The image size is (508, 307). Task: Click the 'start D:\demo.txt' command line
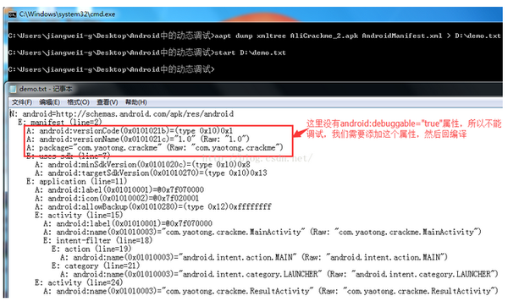click(x=146, y=52)
